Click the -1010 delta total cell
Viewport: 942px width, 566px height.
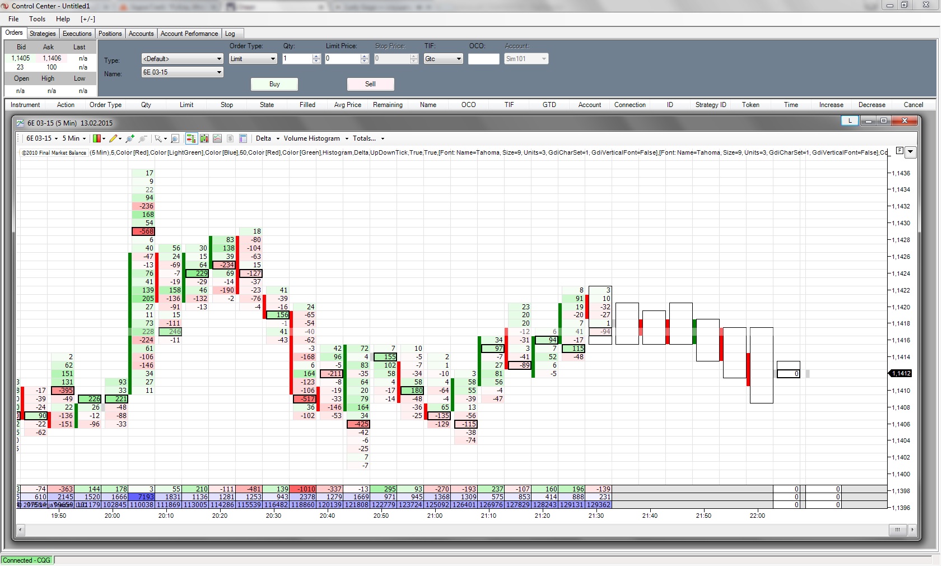click(x=303, y=489)
